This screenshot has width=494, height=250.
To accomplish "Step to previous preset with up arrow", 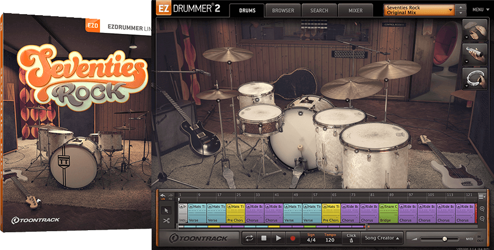I will (x=461, y=7).
